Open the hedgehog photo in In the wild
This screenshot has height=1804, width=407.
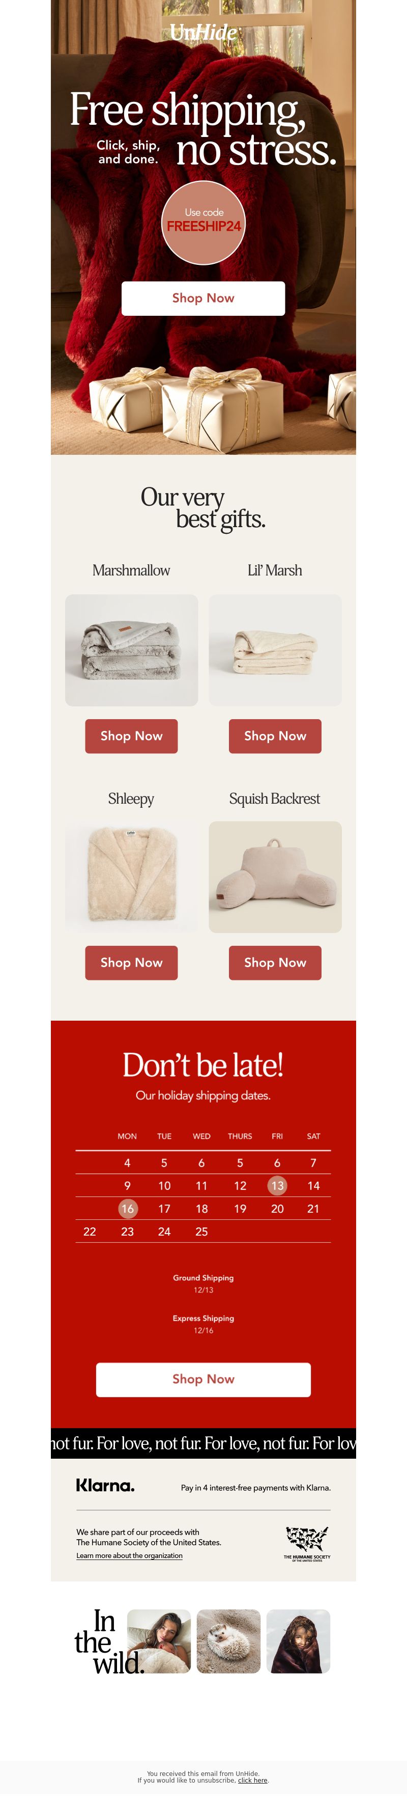(x=228, y=1641)
